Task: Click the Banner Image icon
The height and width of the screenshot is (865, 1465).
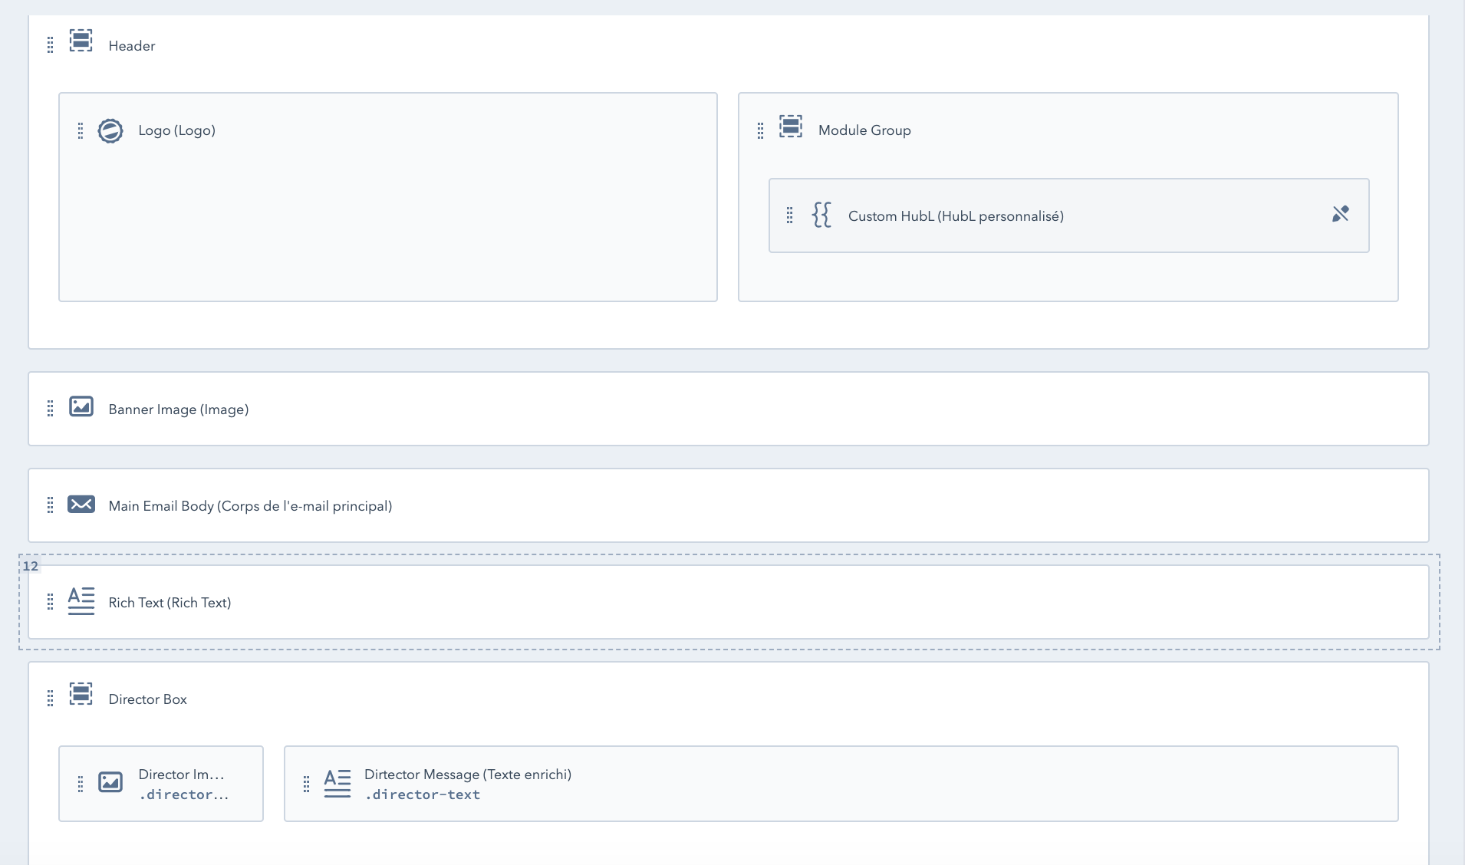Action: tap(81, 406)
